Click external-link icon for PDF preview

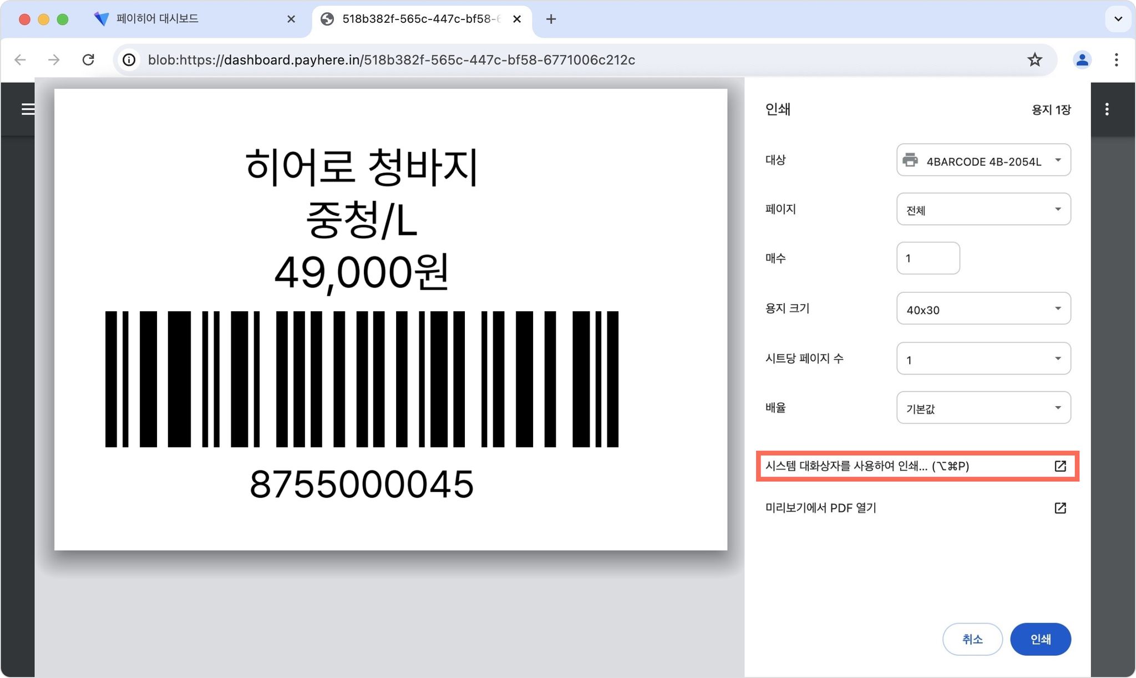click(1060, 508)
